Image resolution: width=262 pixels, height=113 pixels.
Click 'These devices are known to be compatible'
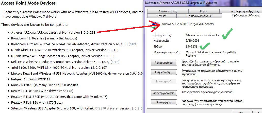(x=35, y=25)
